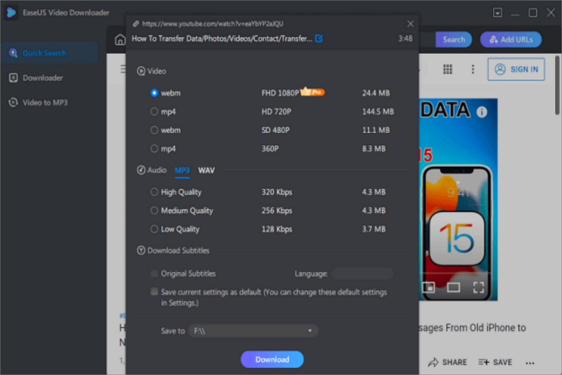Select High Quality 320 Kbps audio
562x375 pixels.
(x=154, y=192)
